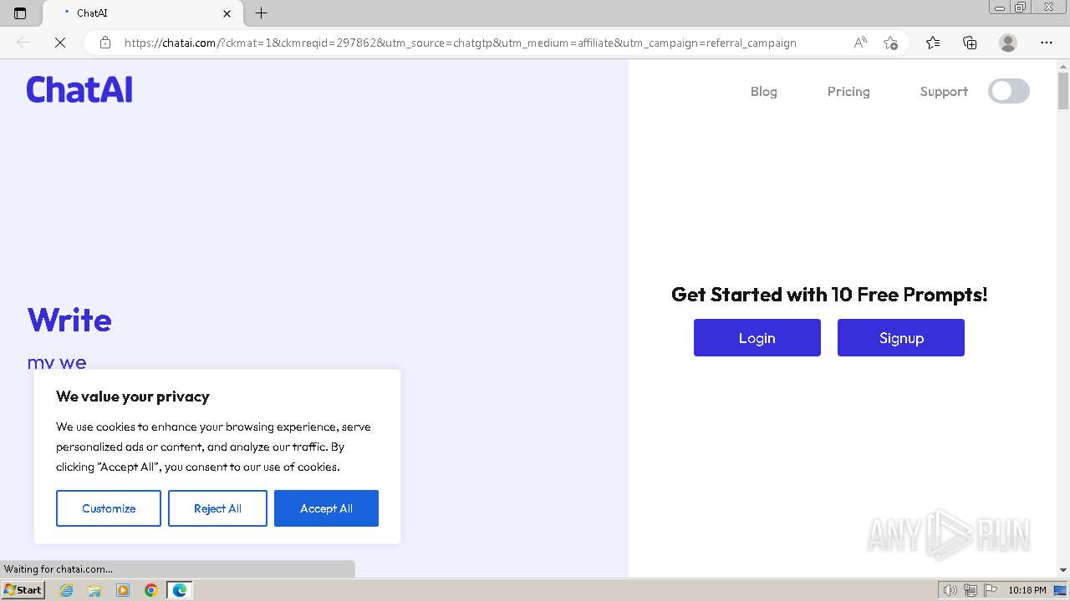This screenshot has height=601, width=1070.
Task: Open the Windows Start menu
Action: pyautogui.click(x=23, y=590)
